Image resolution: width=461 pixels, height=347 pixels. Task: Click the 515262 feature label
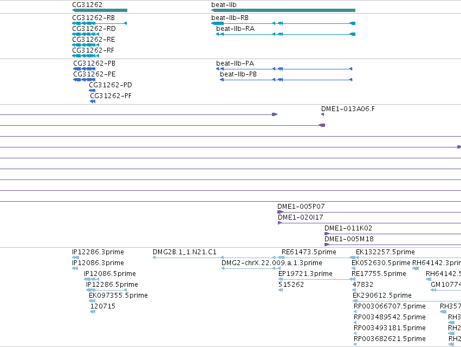click(291, 285)
